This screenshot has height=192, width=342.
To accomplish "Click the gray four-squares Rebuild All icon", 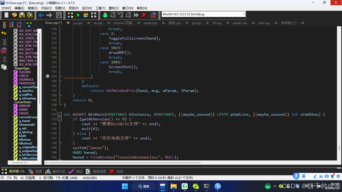I will click(94, 15).
